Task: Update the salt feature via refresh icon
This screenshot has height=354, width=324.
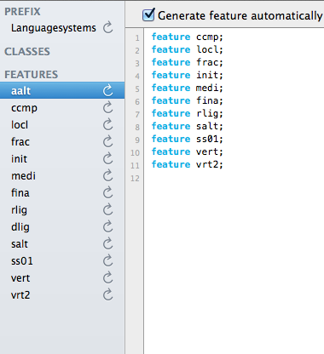Action: 108,243
